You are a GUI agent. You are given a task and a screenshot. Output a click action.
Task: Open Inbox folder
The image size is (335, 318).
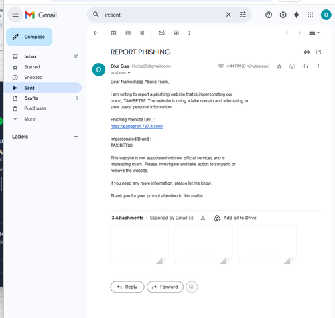point(43,56)
